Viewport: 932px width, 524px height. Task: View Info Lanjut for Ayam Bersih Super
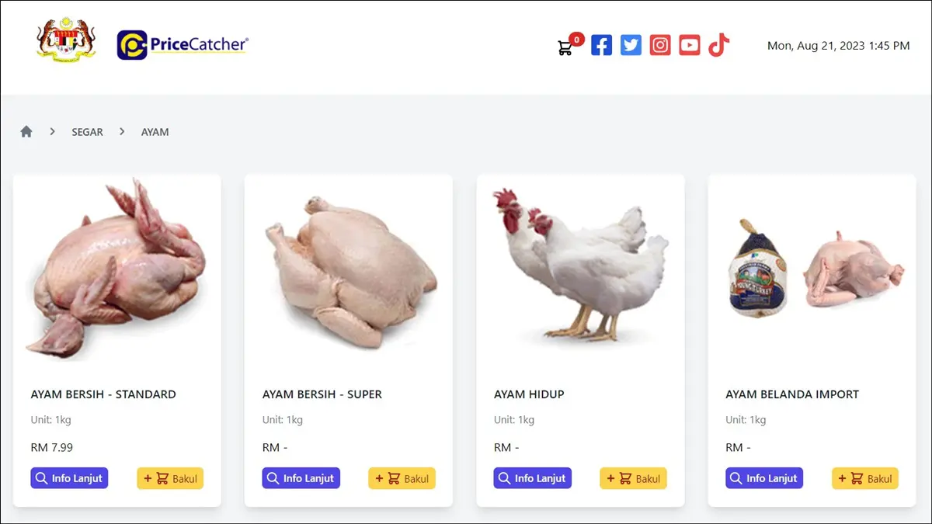(x=301, y=478)
